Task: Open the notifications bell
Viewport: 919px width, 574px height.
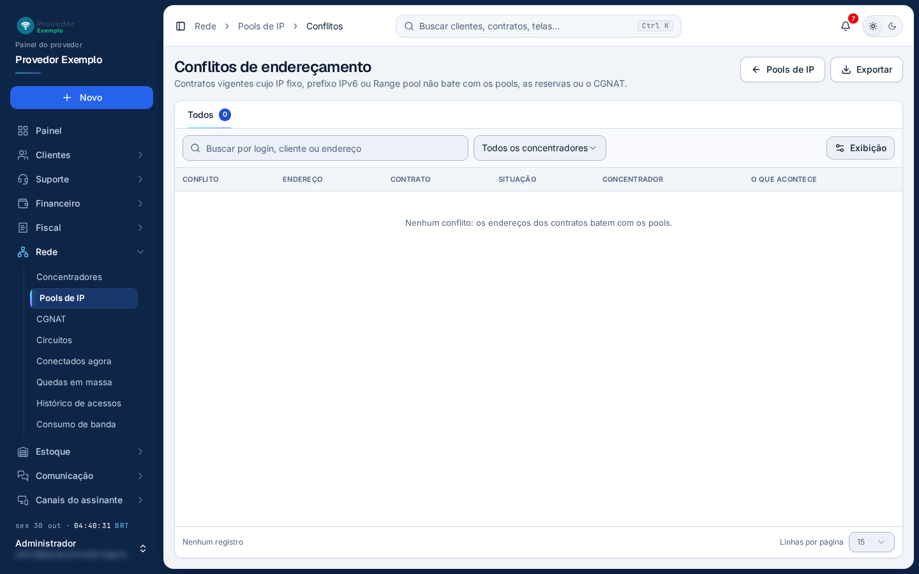Action: point(846,26)
